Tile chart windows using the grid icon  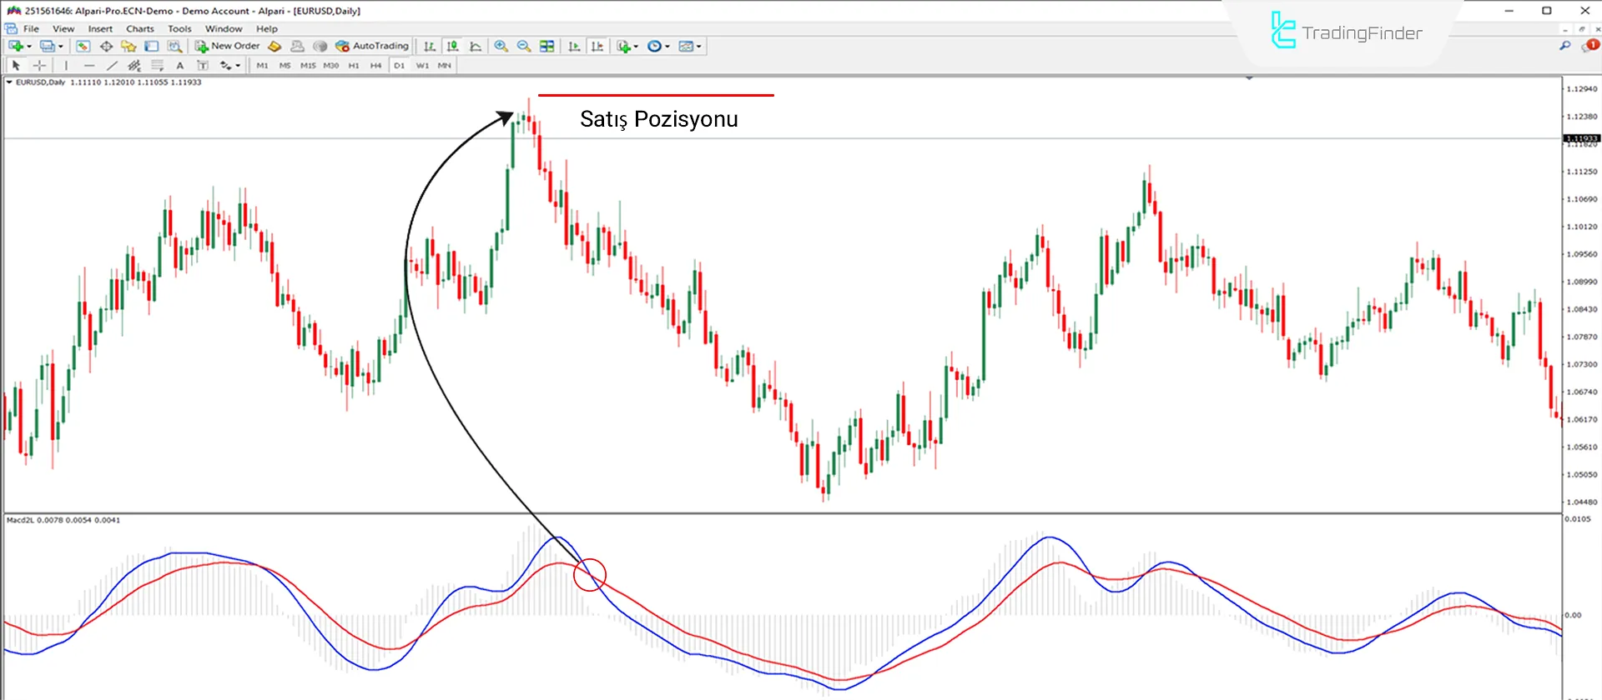pyautogui.click(x=547, y=46)
